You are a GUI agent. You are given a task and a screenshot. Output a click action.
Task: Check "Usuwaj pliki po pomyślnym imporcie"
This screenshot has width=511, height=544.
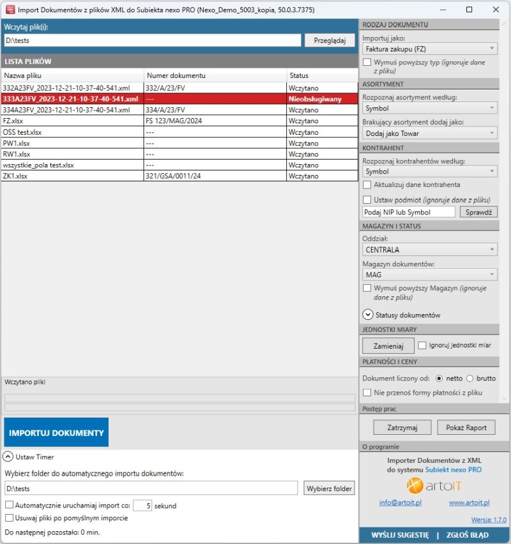point(10,518)
